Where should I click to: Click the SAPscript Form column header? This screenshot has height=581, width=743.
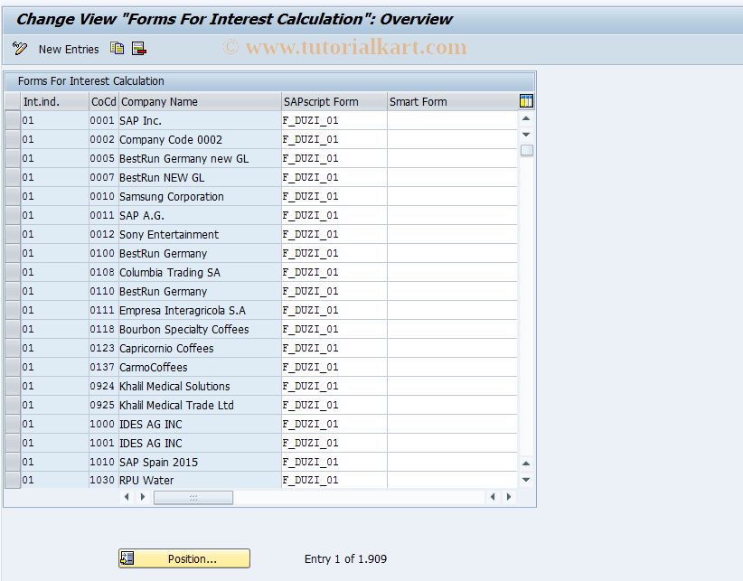pyautogui.click(x=334, y=102)
